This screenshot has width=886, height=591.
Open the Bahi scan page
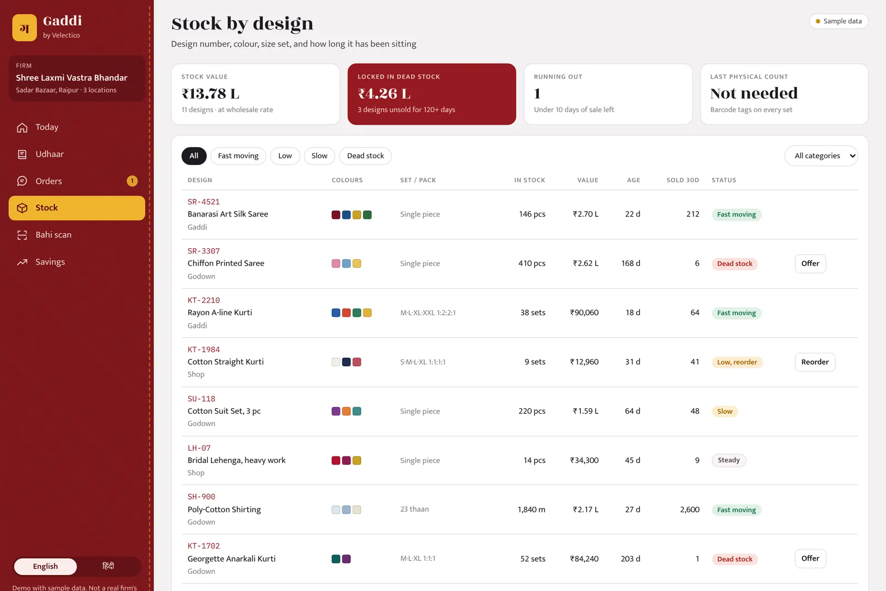77,235
